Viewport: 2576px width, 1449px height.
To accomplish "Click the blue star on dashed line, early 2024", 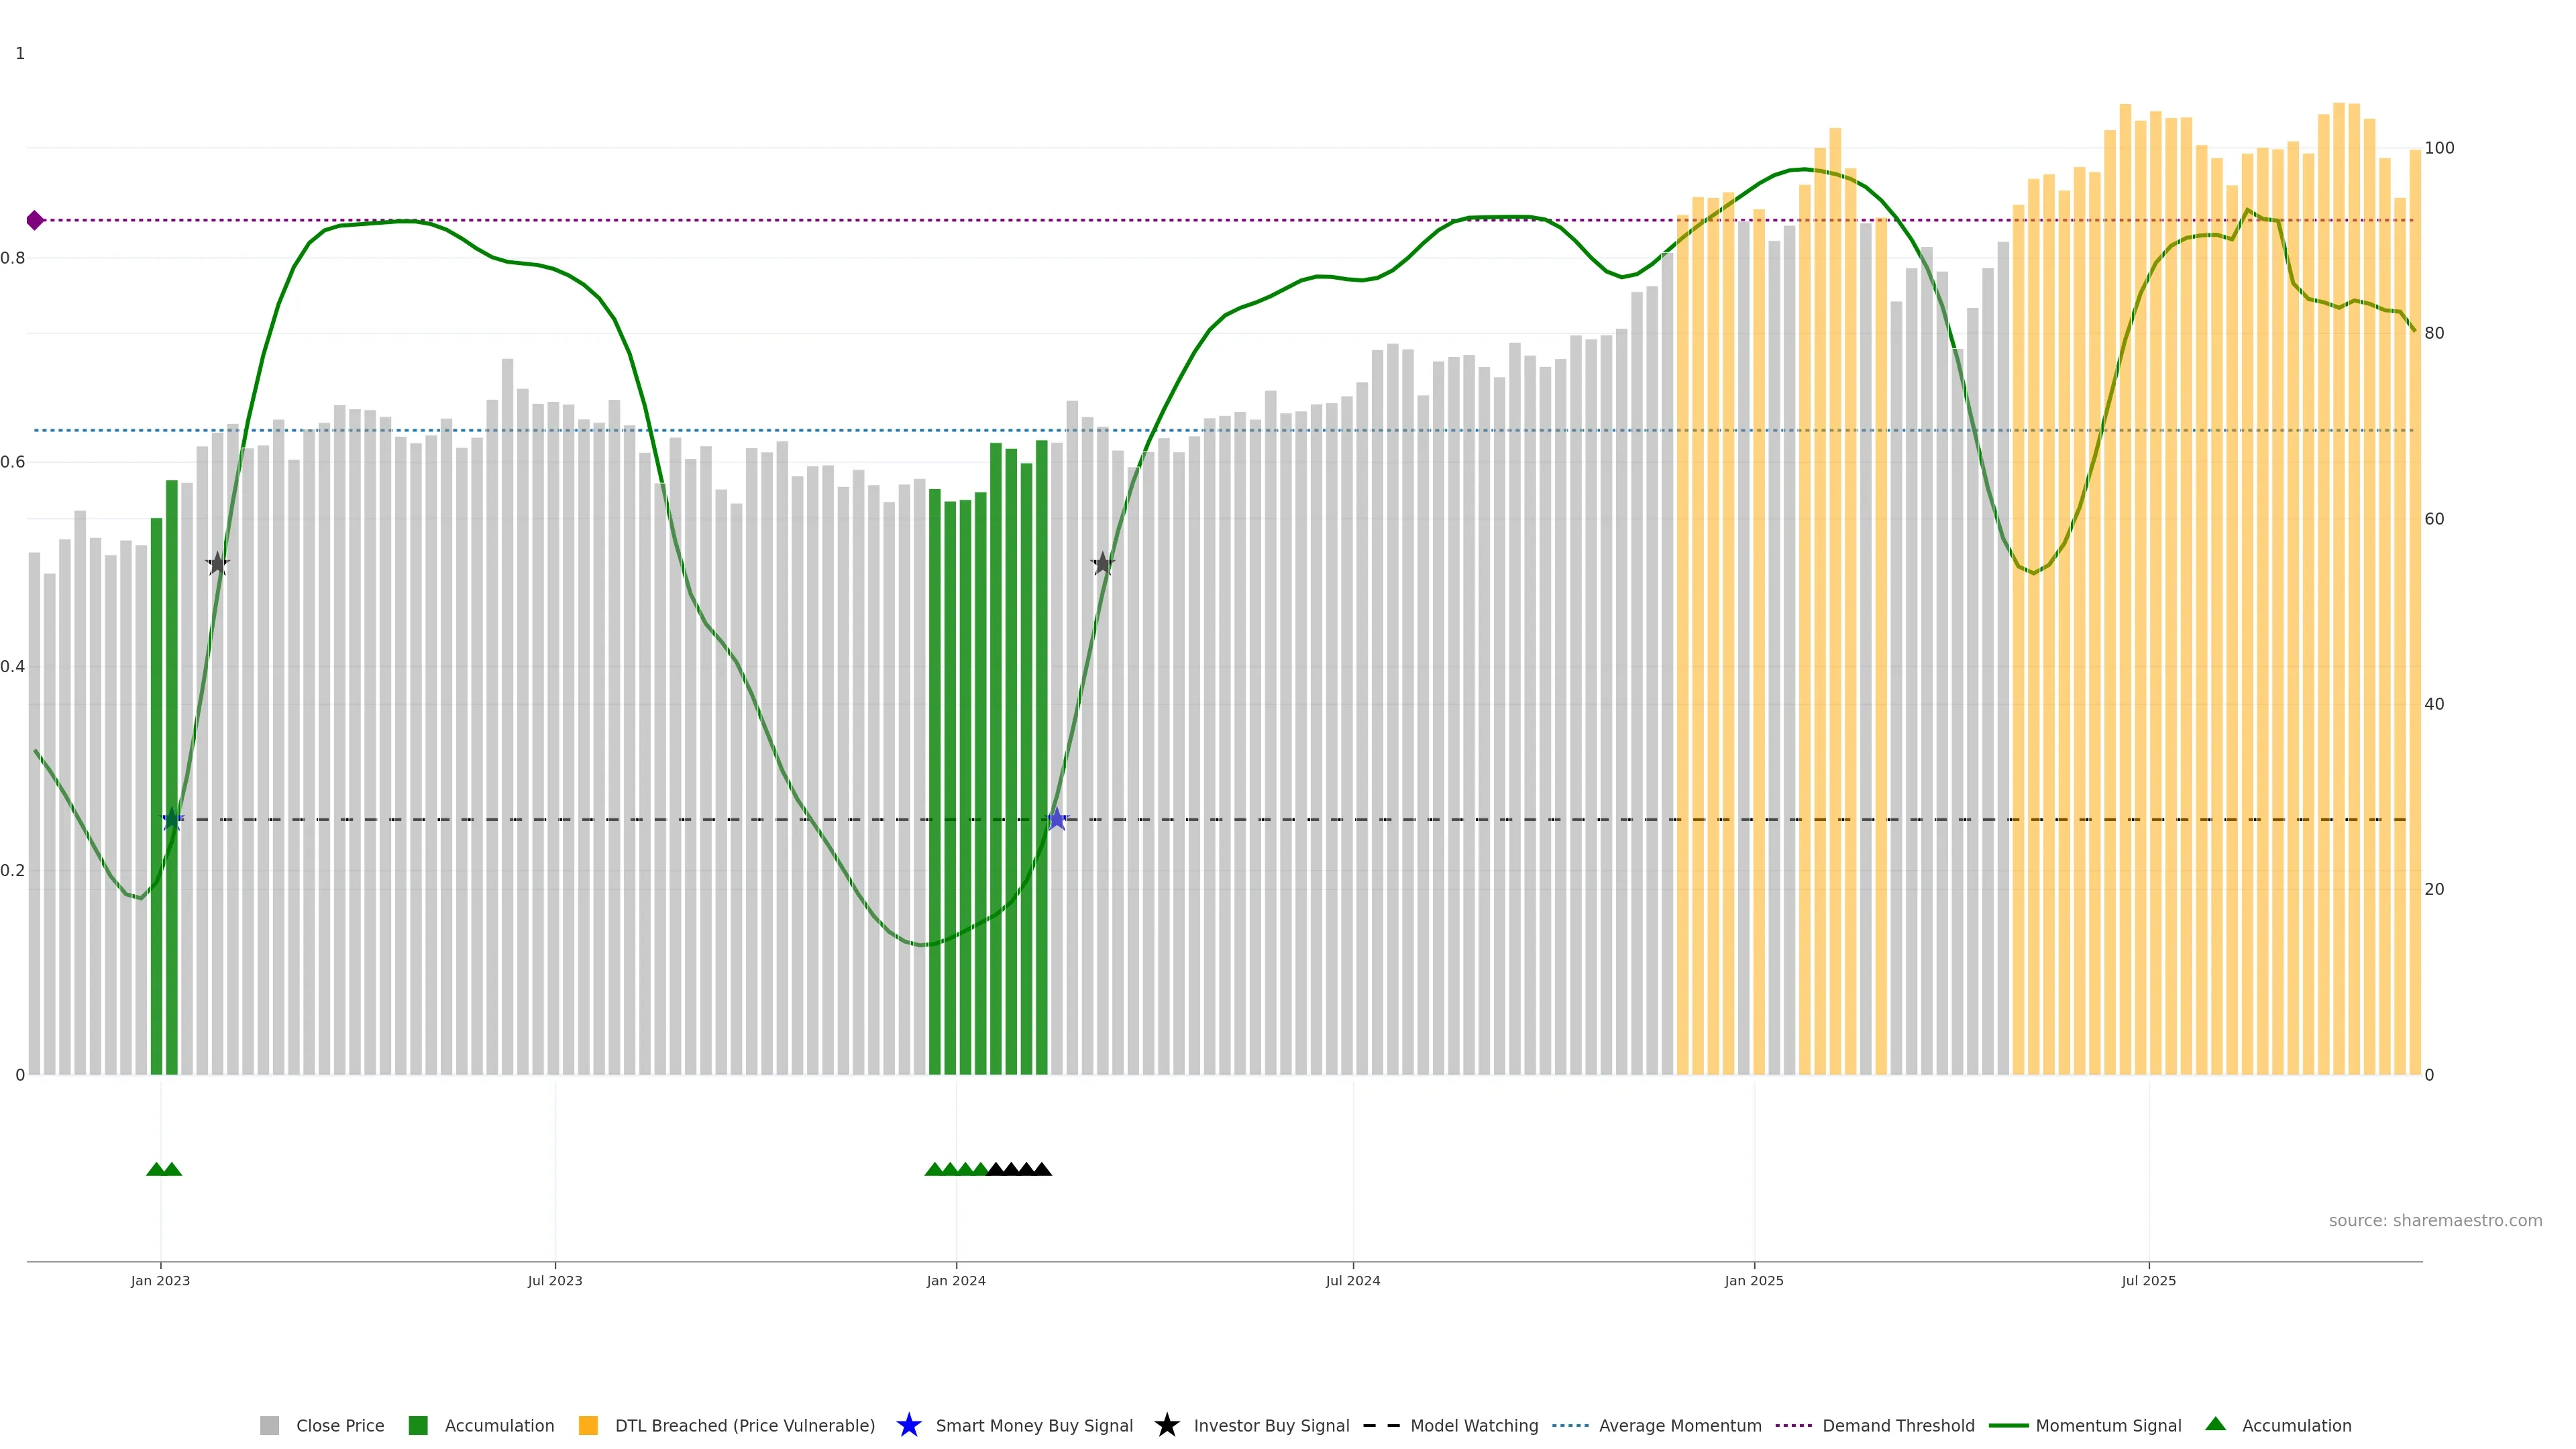I will click(x=1057, y=820).
